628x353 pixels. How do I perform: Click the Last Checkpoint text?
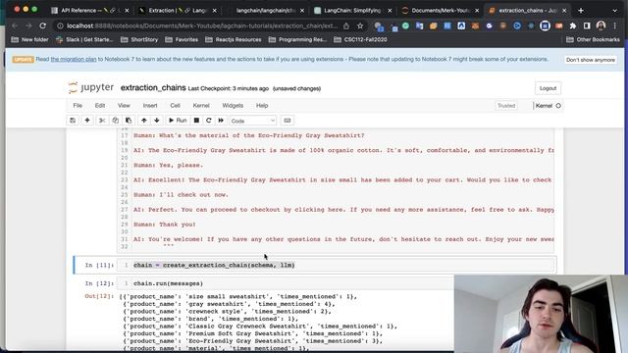(x=229, y=88)
